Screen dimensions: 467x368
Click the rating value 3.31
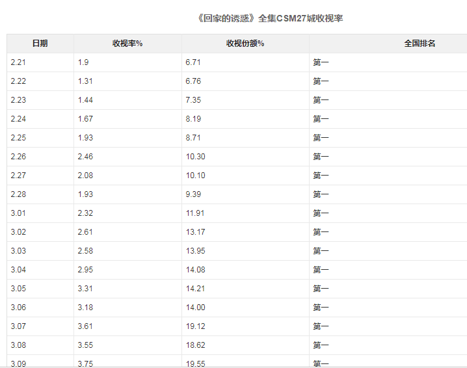point(85,289)
